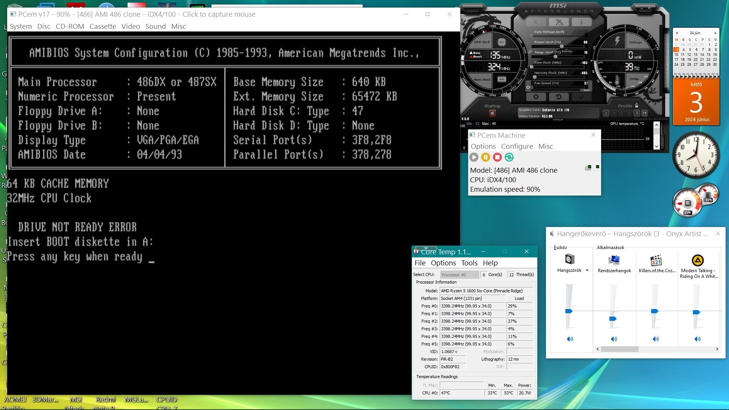Open fan speed gear settings in Afterburner

pyautogui.click(x=528, y=87)
